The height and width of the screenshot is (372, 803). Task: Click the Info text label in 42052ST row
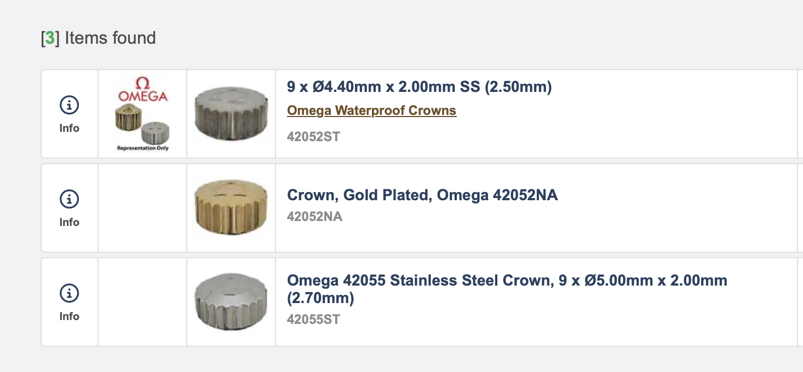(x=69, y=128)
